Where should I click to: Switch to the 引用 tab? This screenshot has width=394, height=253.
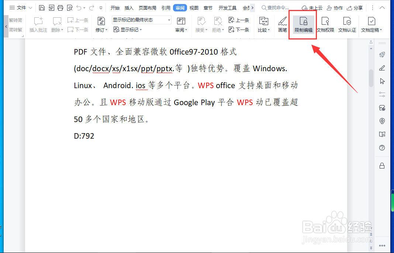click(x=166, y=8)
